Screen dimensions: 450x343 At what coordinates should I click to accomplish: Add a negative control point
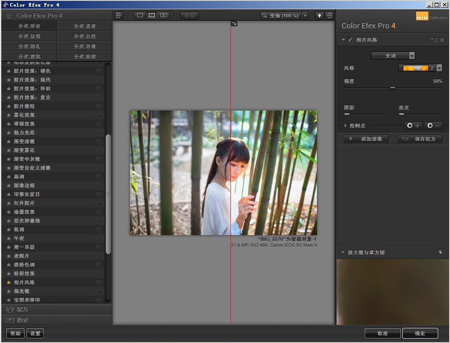[433, 125]
